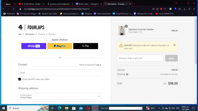Open the Dirección address dropdown in taskbar
Viewport: 198px width, 111px height.
pyautogui.click(x=139, y=108)
